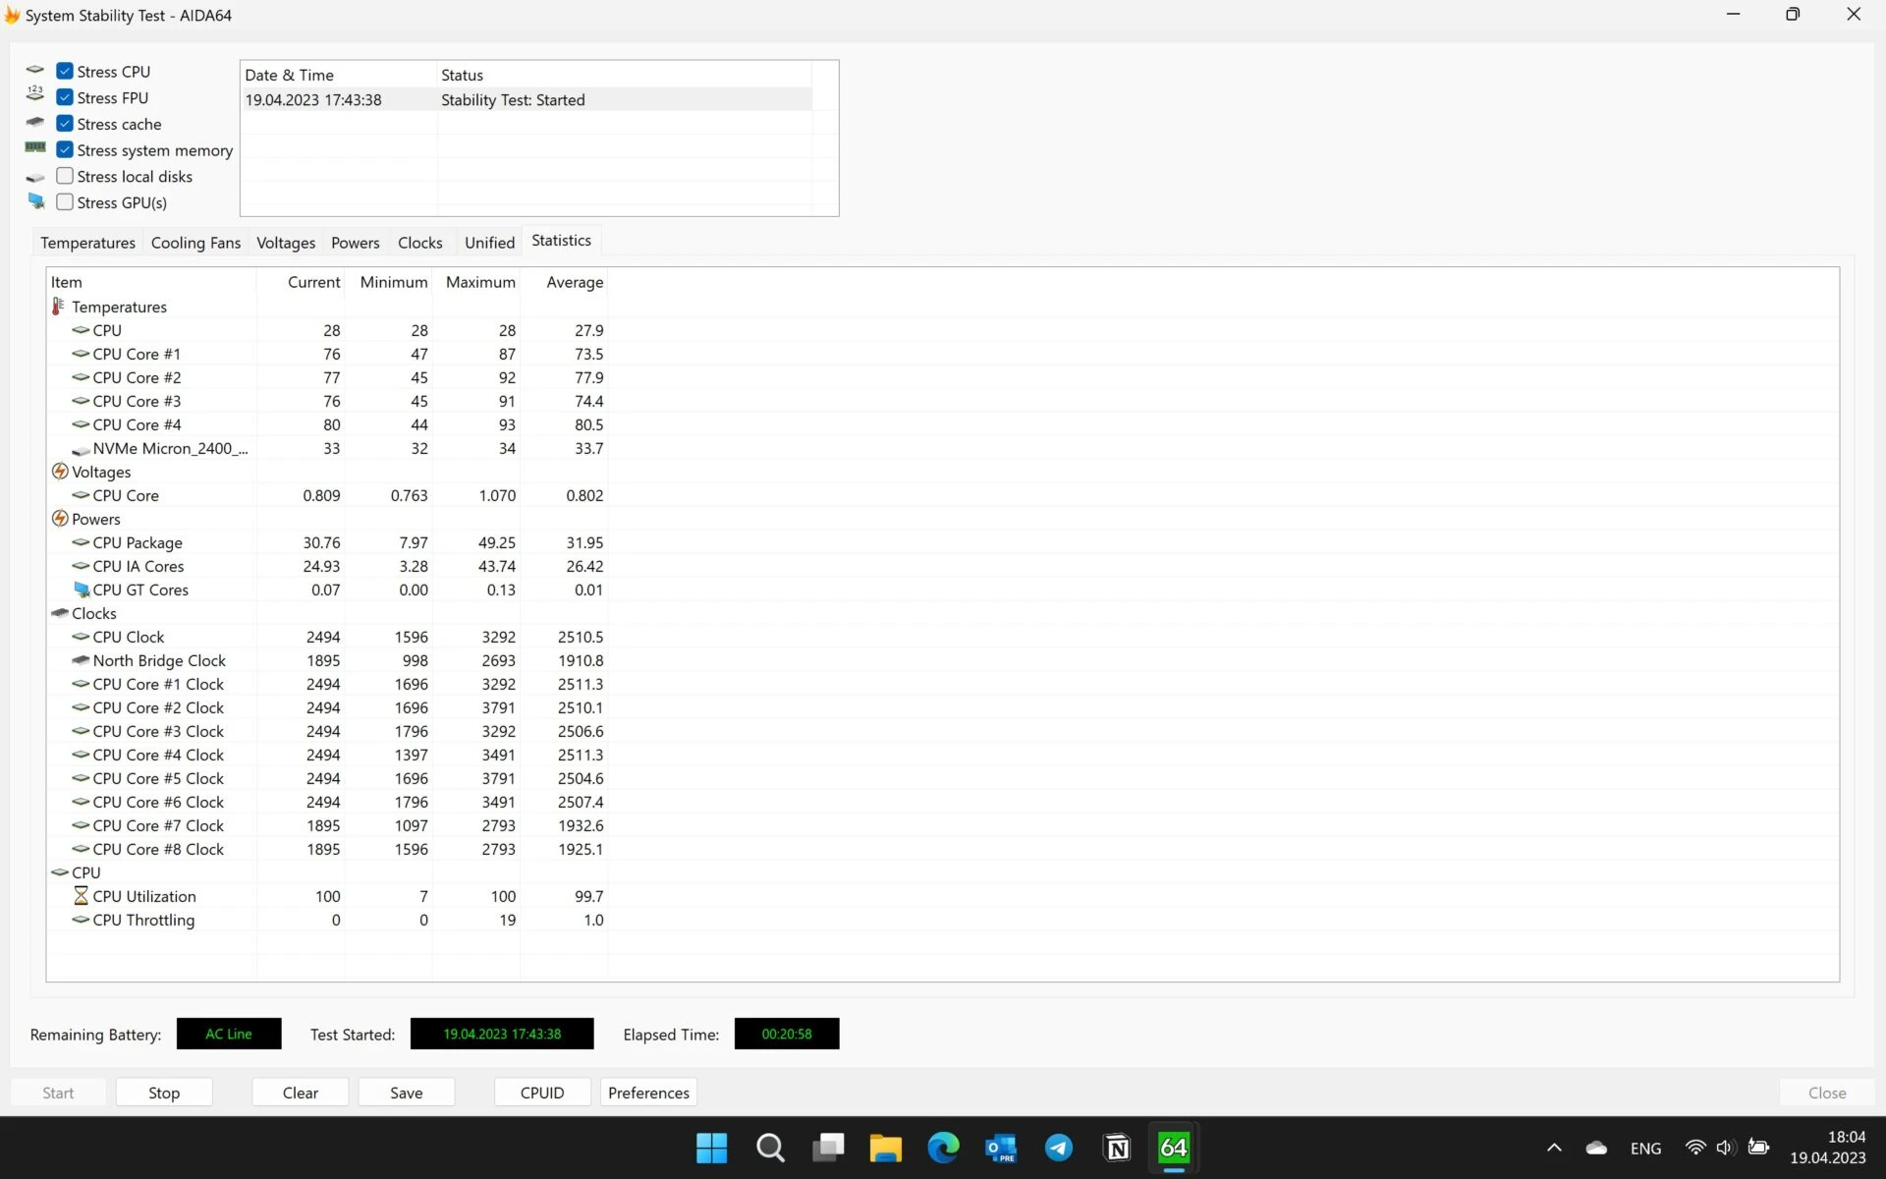Select the CPU Core #2 Clock row
1886x1179 pixels.
coord(328,707)
